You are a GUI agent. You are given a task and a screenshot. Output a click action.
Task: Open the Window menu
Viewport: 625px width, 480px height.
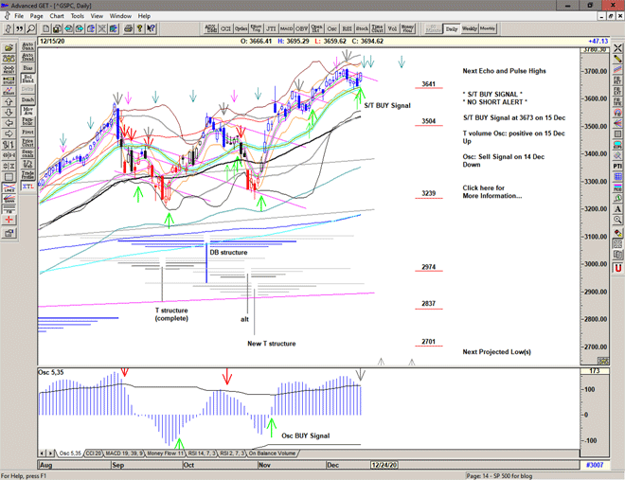click(x=120, y=16)
